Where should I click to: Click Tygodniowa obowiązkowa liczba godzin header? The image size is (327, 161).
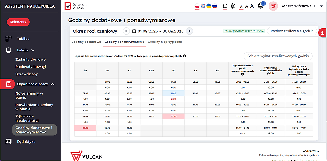click(x=270, y=71)
